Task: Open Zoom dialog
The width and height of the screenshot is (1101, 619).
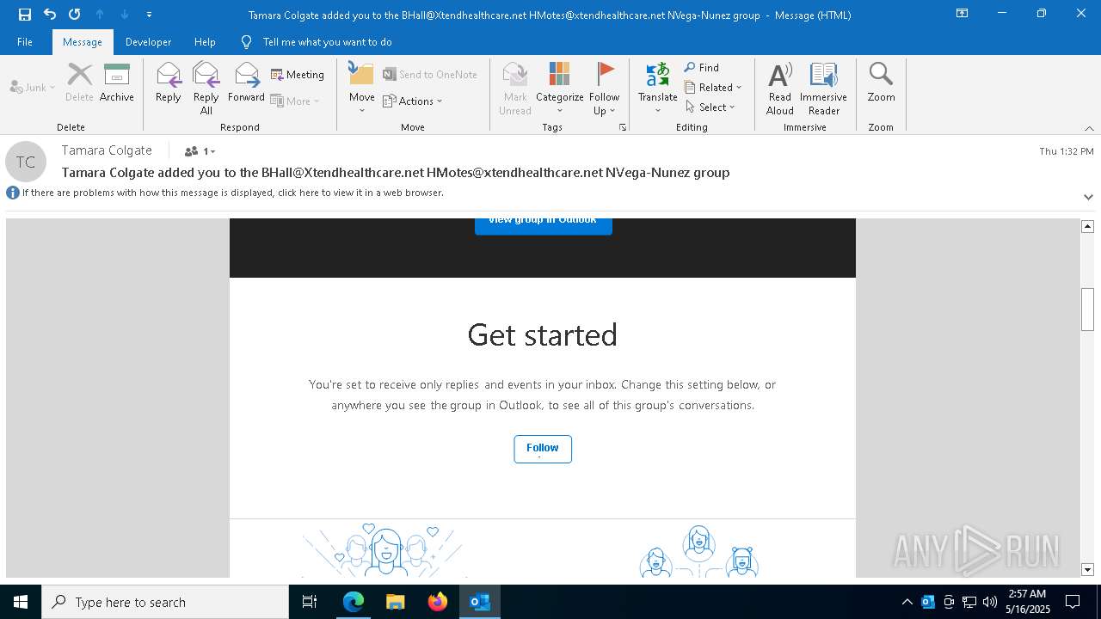Action: pyautogui.click(x=882, y=83)
